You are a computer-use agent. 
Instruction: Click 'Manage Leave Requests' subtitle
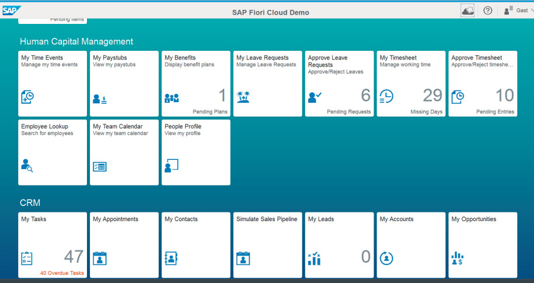(266, 65)
